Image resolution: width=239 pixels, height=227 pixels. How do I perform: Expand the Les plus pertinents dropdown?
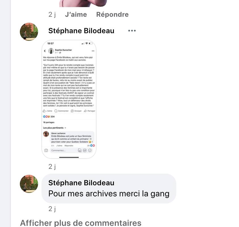54,128
